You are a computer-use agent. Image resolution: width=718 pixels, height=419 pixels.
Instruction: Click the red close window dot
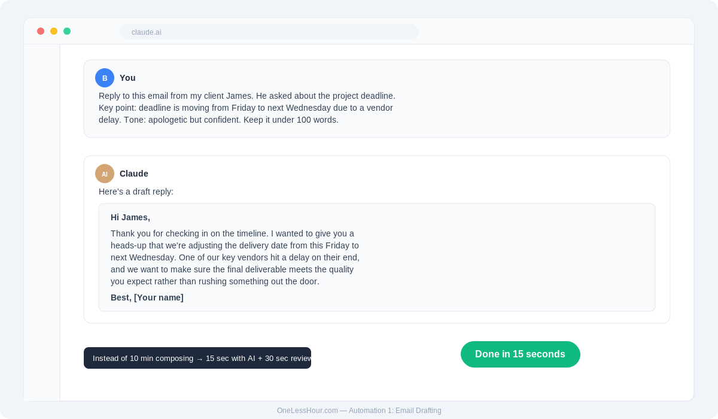(x=41, y=31)
